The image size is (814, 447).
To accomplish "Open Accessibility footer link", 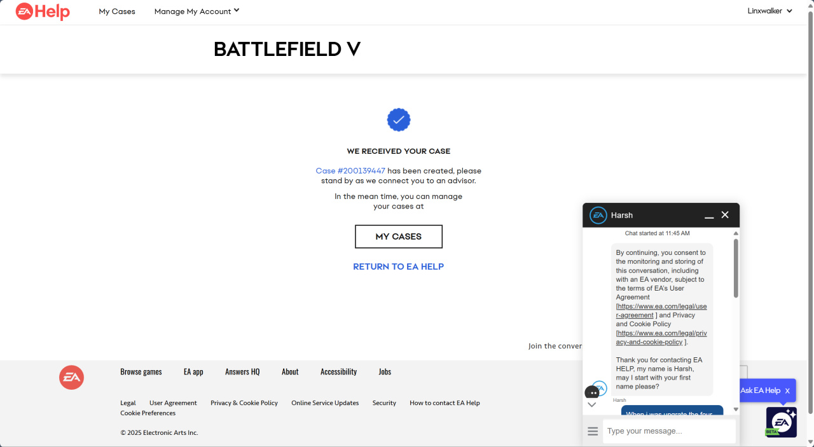I will [338, 372].
